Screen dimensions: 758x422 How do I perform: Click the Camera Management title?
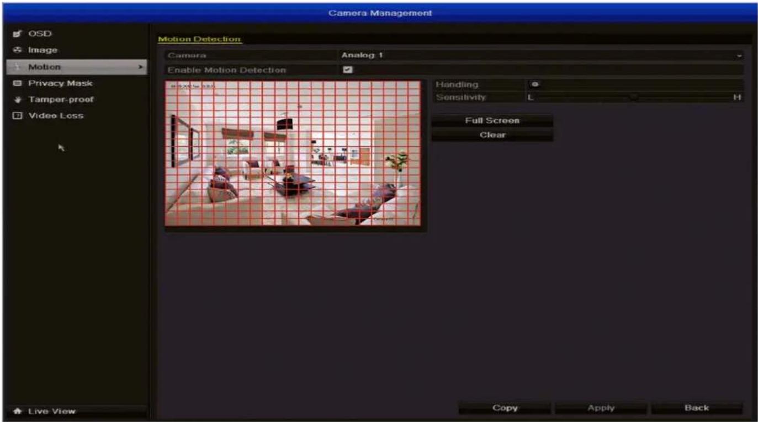pos(380,13)
